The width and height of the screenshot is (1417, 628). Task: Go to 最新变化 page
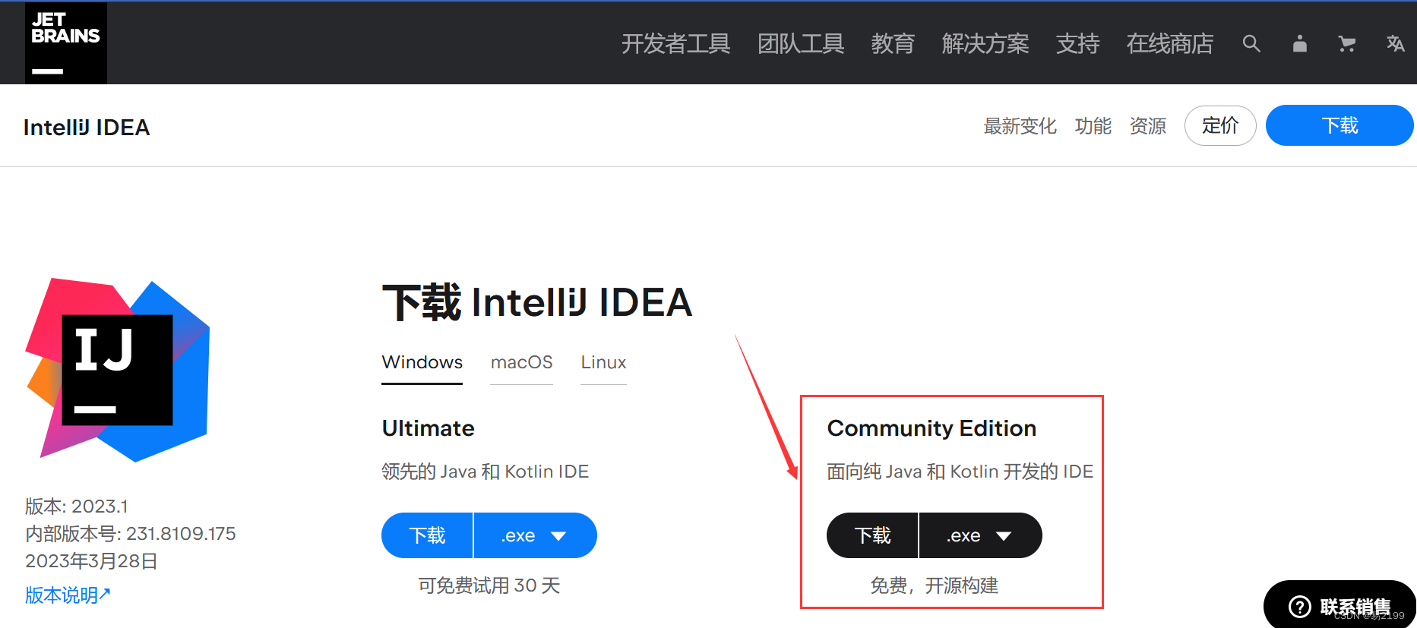1020,126
